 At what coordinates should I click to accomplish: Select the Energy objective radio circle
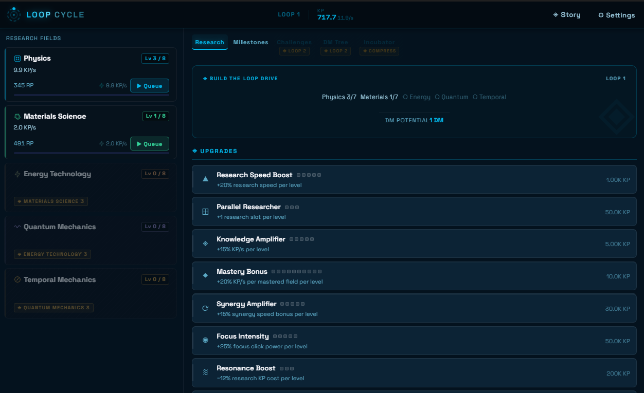click(x=405, y=97)
